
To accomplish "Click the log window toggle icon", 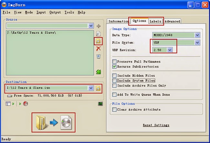I will 8,104.
